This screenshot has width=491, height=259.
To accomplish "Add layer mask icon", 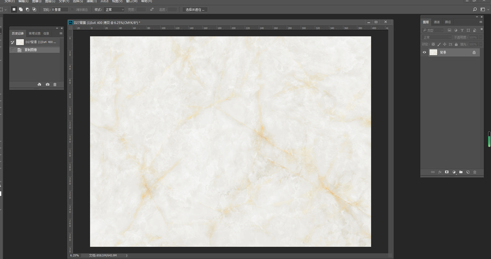I will click(x=447, y=172).
